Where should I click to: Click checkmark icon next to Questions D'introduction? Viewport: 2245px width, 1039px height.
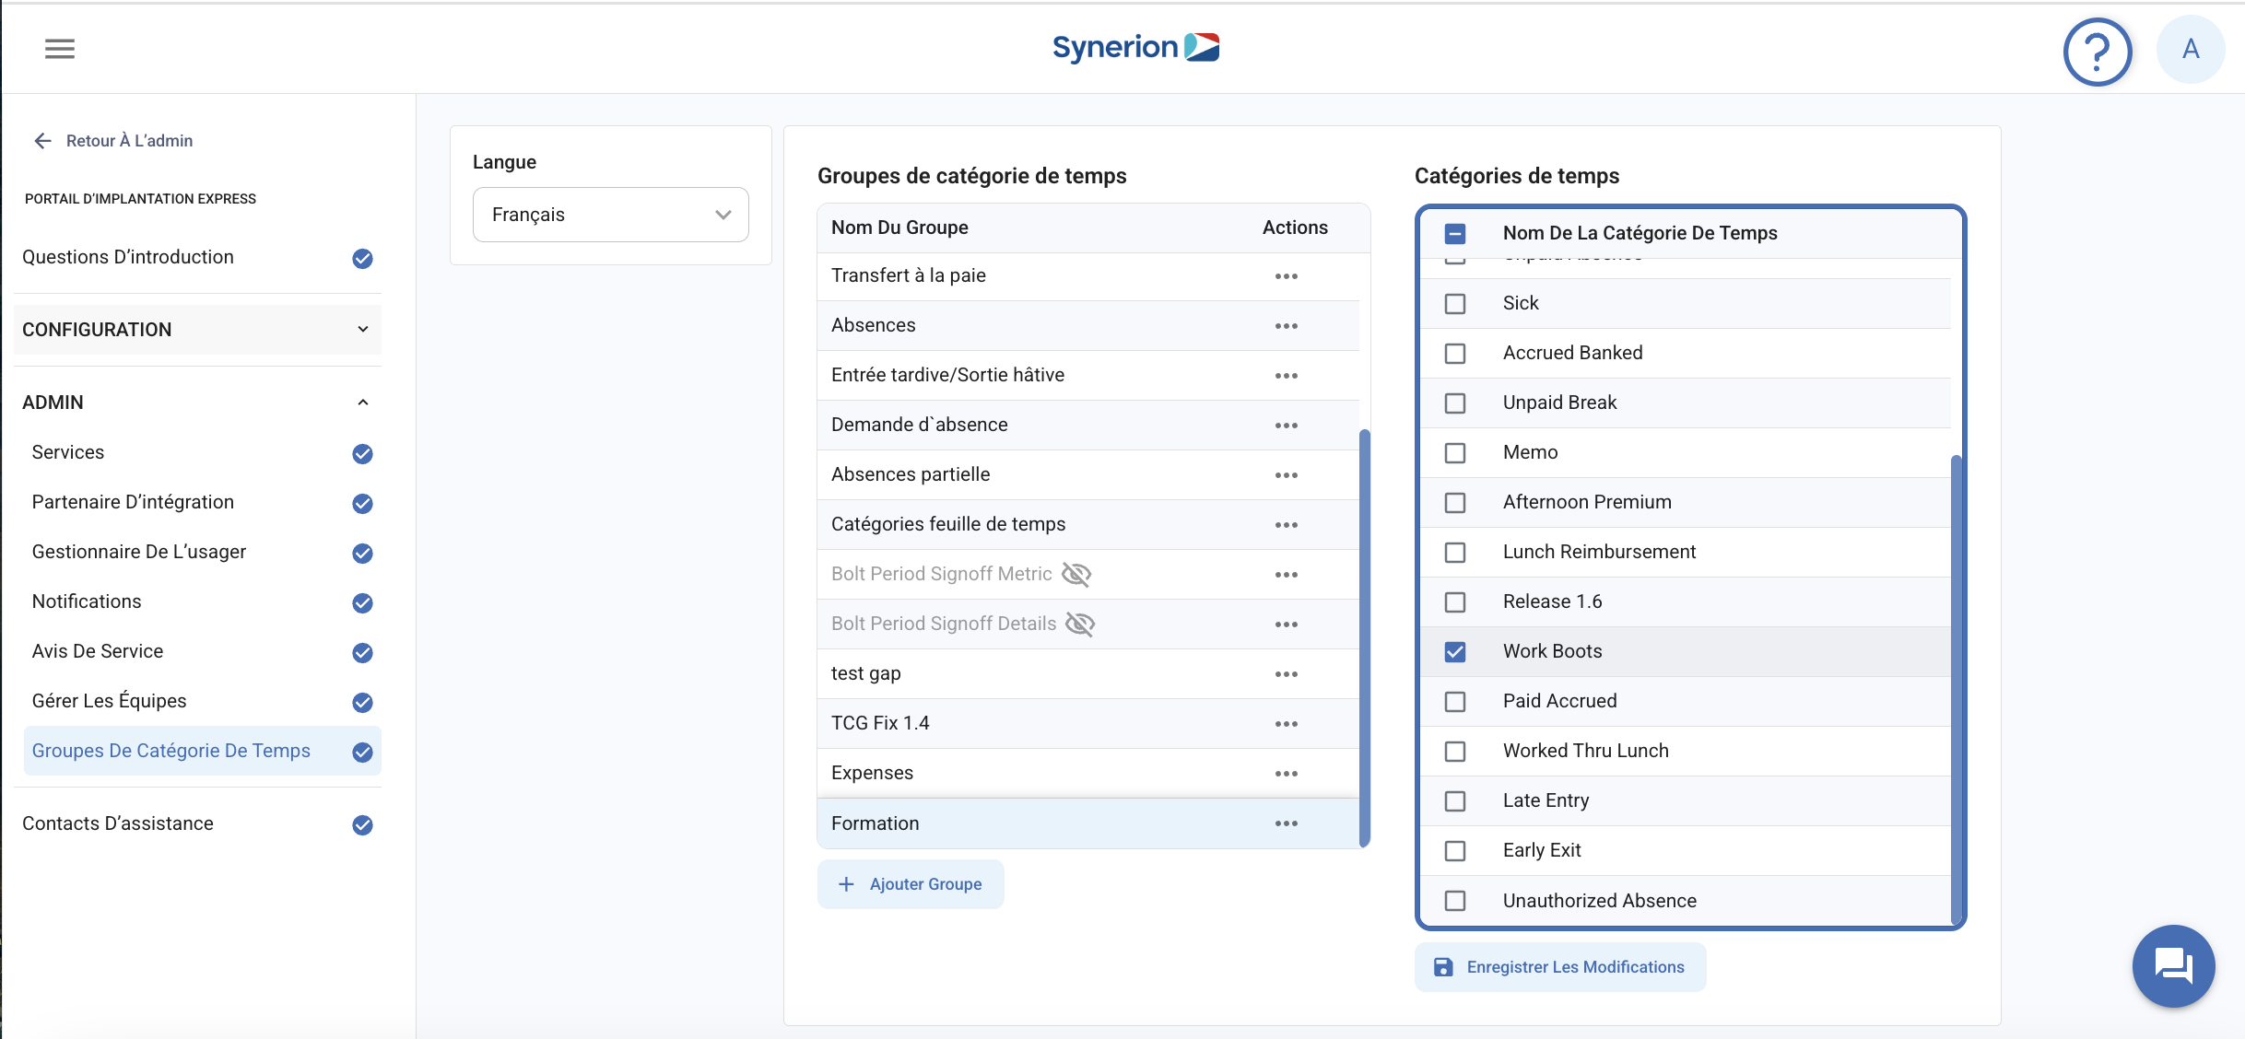(x=362, y=259)
